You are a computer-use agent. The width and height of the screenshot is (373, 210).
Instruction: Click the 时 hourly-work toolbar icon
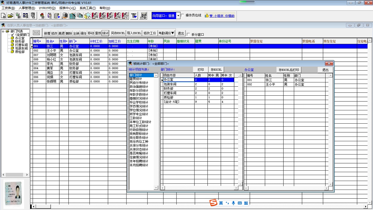point(110,16)
